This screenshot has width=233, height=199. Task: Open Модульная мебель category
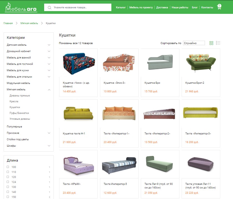tap(18, 83)
